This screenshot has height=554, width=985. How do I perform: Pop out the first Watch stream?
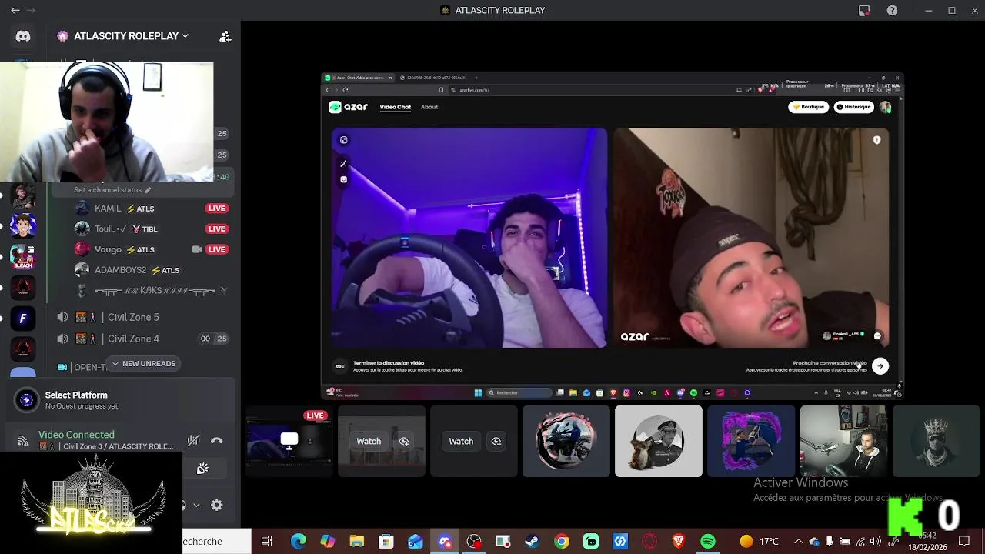(404, 441)
